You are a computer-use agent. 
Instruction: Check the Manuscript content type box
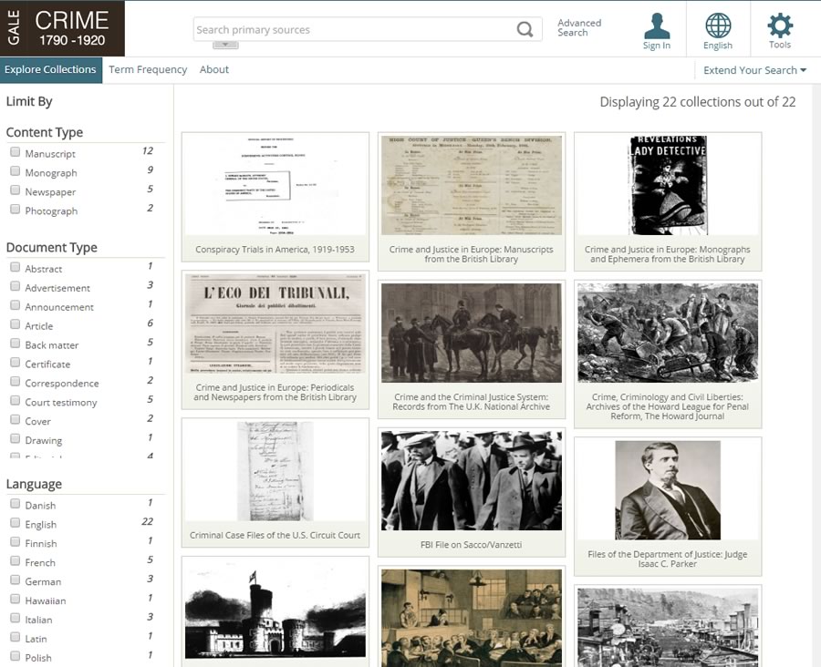click(16, 151)
